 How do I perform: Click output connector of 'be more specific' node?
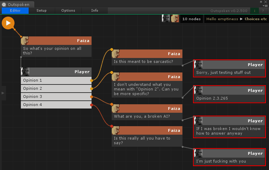(183, 98)
